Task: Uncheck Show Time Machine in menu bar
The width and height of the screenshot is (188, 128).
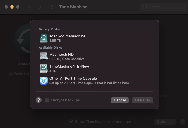Action: [x=71, y=121]
